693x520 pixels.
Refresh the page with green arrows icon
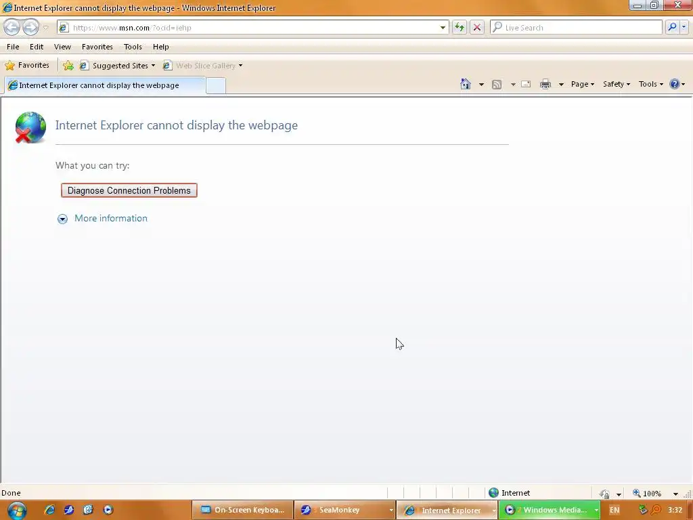coord(460,27)
